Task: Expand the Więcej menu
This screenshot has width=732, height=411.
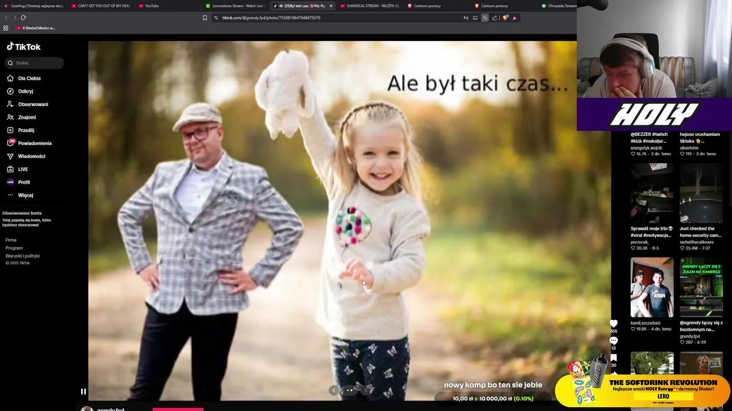Action: click(26, 195)
